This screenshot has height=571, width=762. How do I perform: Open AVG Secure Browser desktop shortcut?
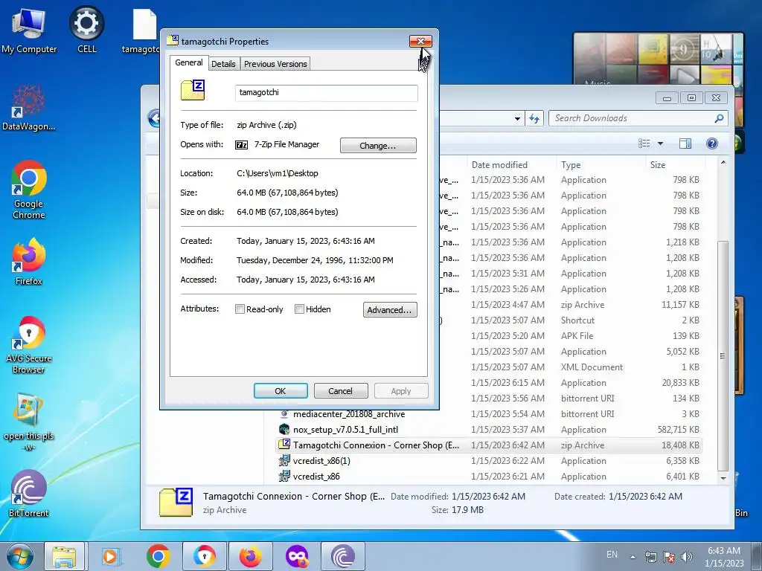pos(29,345)
